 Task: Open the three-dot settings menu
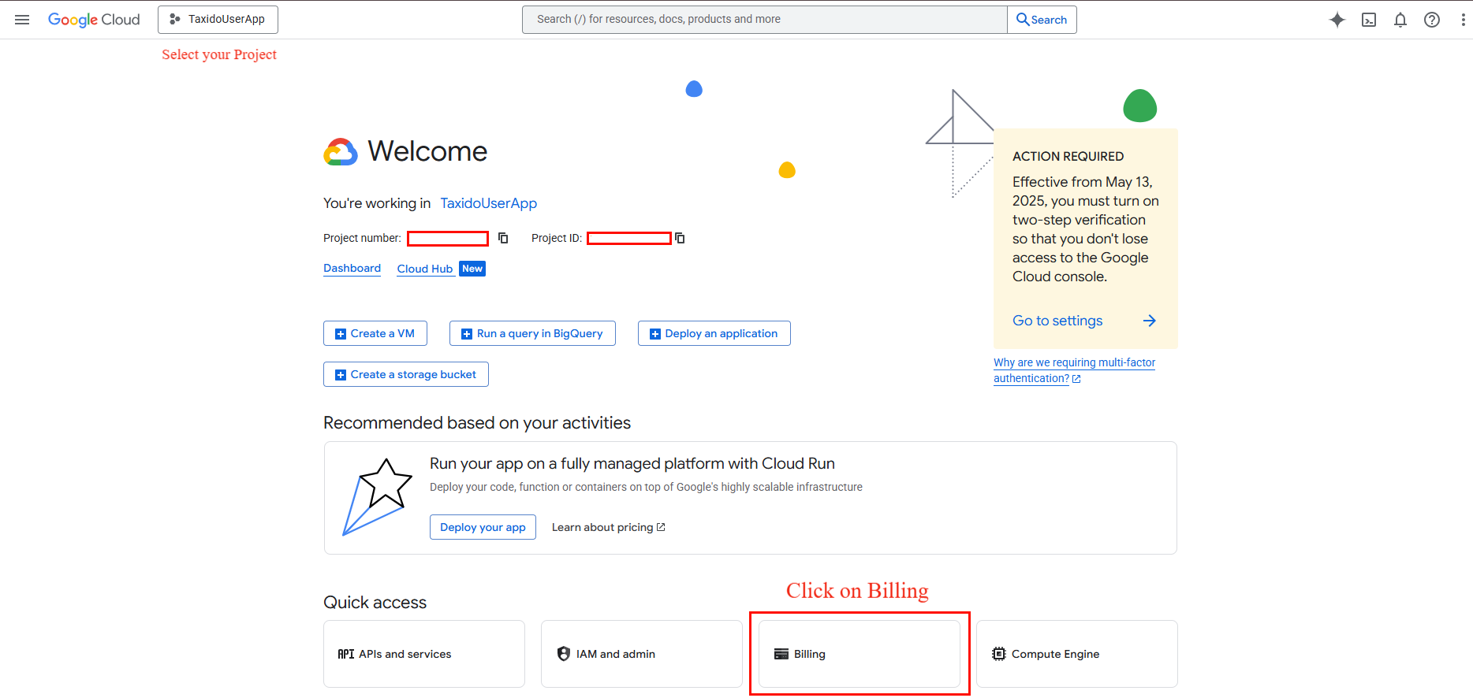coord(1463,20)
